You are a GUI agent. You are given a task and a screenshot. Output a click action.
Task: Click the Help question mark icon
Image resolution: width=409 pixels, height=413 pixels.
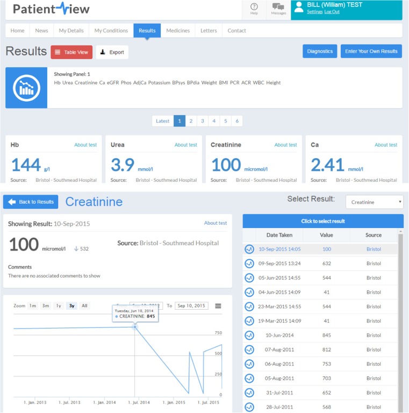pyautogui.click(x=254, y=6)
